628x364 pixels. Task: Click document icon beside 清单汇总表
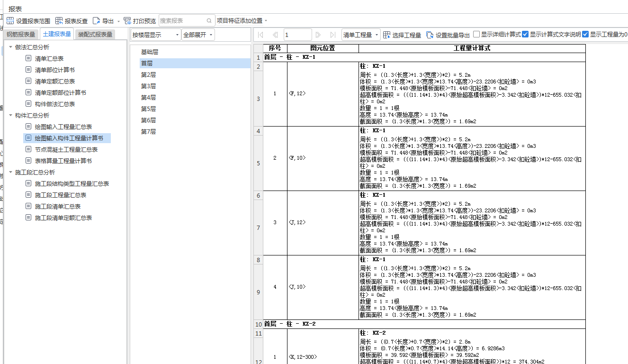(28, 58)
